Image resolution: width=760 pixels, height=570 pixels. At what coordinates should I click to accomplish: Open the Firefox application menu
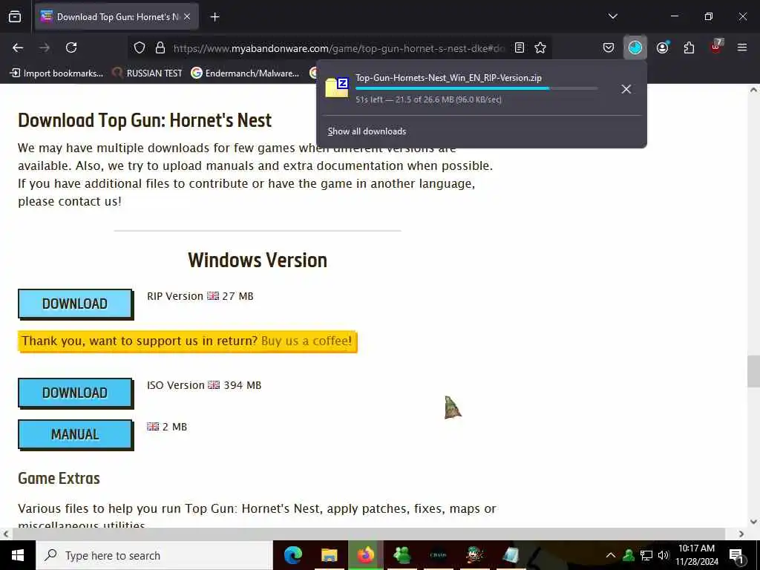pos(742,47)
